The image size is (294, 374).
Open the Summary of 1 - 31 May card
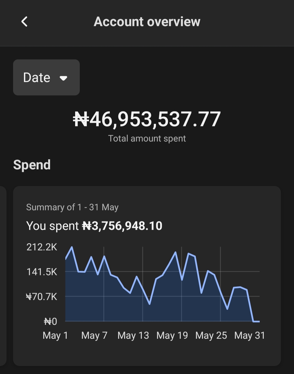coord(147,276)
